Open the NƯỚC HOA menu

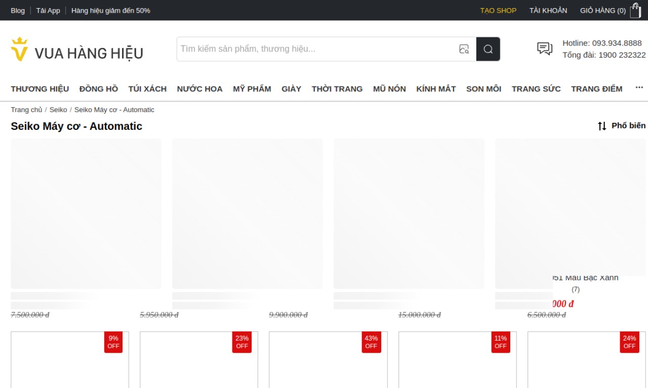(199, 89)
